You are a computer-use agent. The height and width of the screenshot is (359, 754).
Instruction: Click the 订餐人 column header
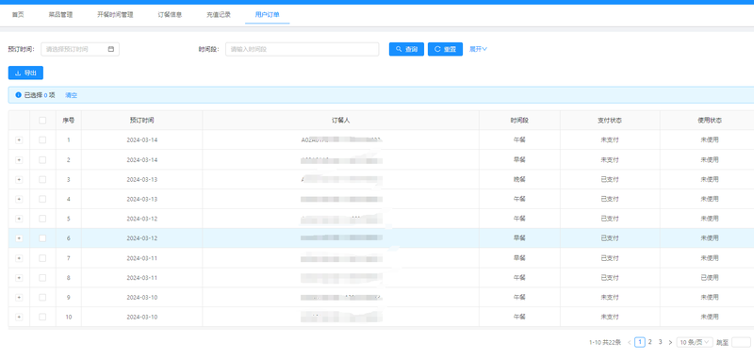[341, 121]
